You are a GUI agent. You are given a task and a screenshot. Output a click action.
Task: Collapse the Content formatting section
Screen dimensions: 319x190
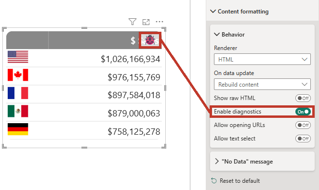[x=213, y=11]
